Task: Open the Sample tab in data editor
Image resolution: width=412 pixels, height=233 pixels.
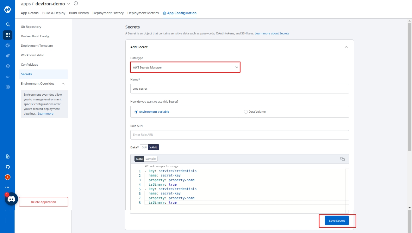Action: point(151,159)
